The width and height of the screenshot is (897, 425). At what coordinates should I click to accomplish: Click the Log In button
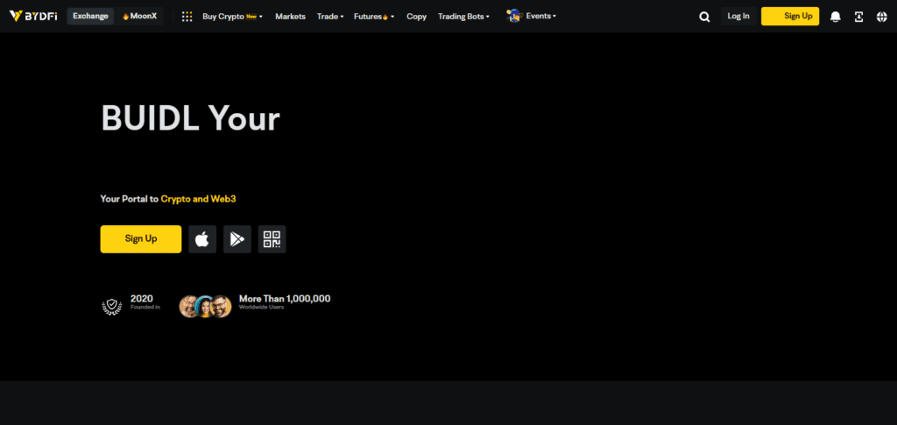[738, 16]
